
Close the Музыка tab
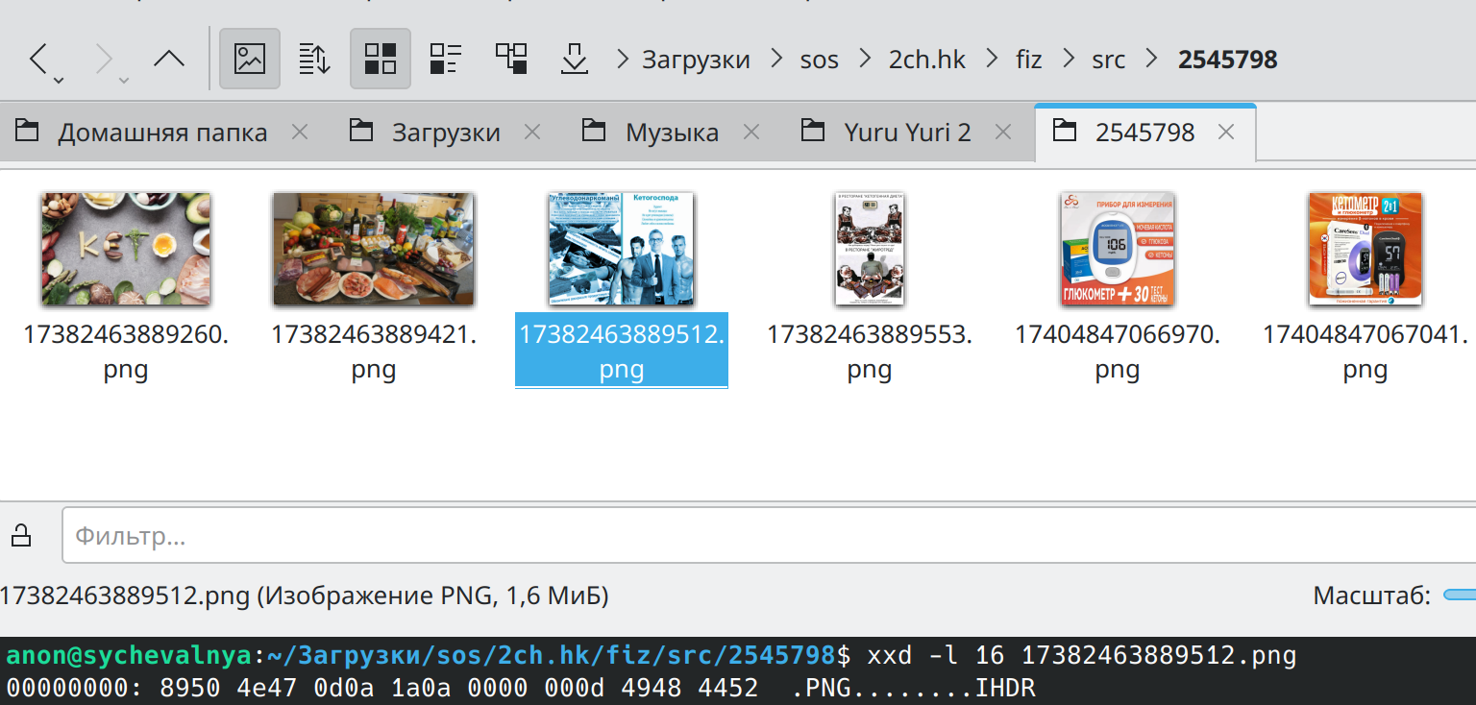tap(751, 132)
